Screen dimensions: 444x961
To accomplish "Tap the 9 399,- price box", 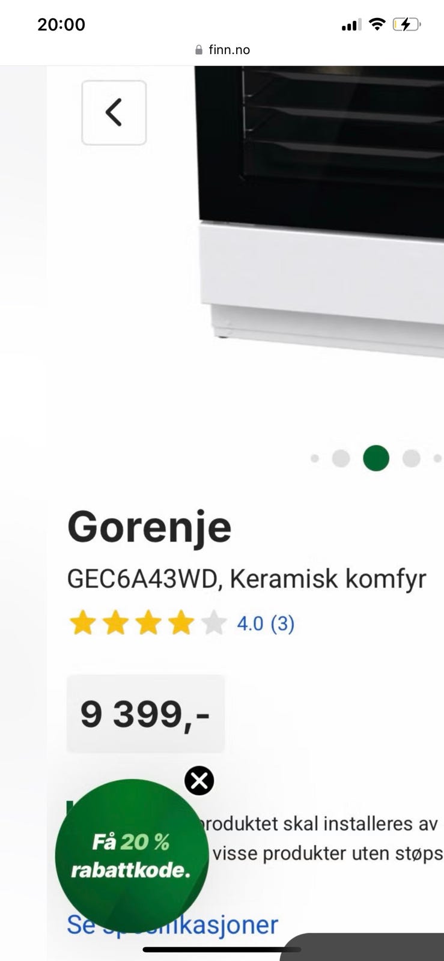I will click(x=145, y=714).
